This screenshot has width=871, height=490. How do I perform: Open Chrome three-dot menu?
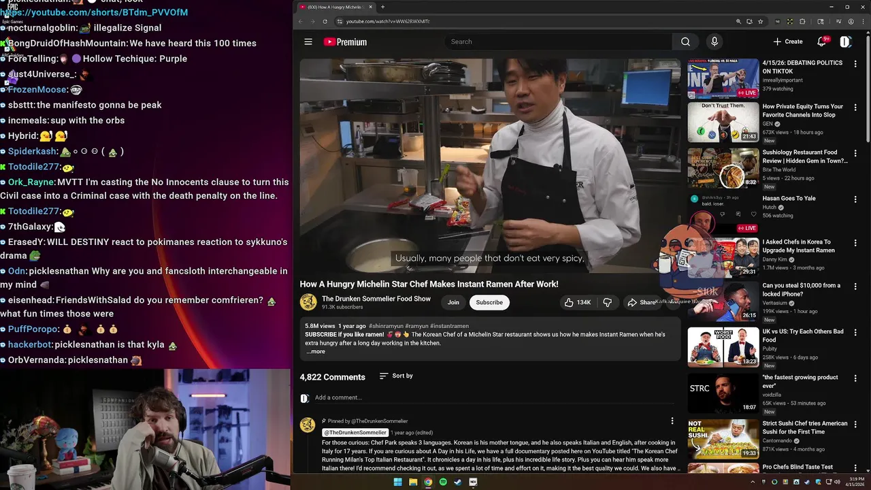tap(863, 21)
